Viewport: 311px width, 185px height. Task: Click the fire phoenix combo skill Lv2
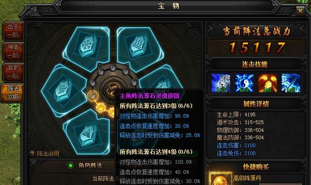[267, 83]
